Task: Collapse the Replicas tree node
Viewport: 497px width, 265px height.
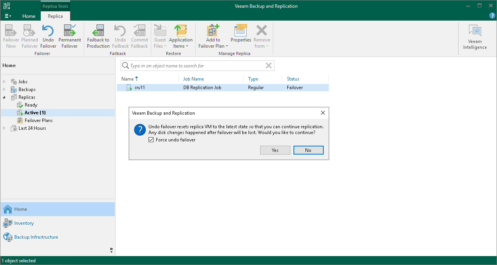Action: [4, 97]
